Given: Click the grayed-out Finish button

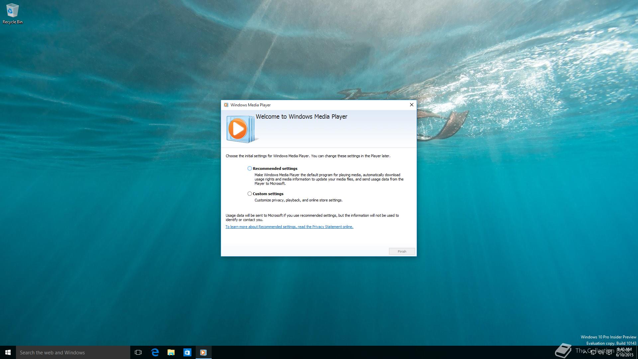Looking at the screenshot, I should click(402, 251).
